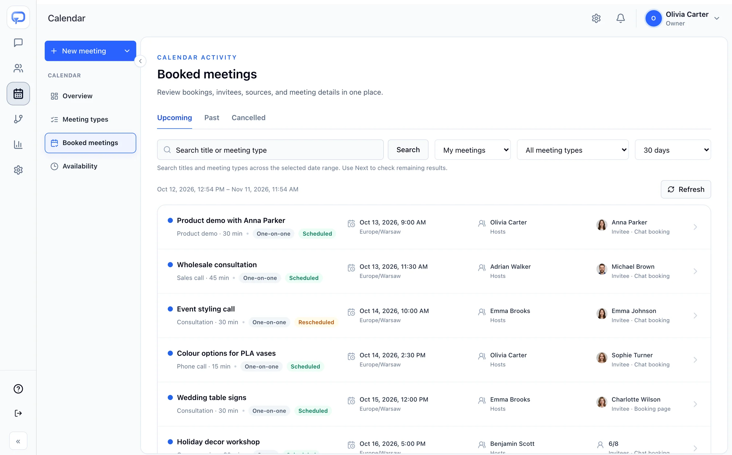
Task: Open Meeting types in the calendar menu
Action: 90,119
